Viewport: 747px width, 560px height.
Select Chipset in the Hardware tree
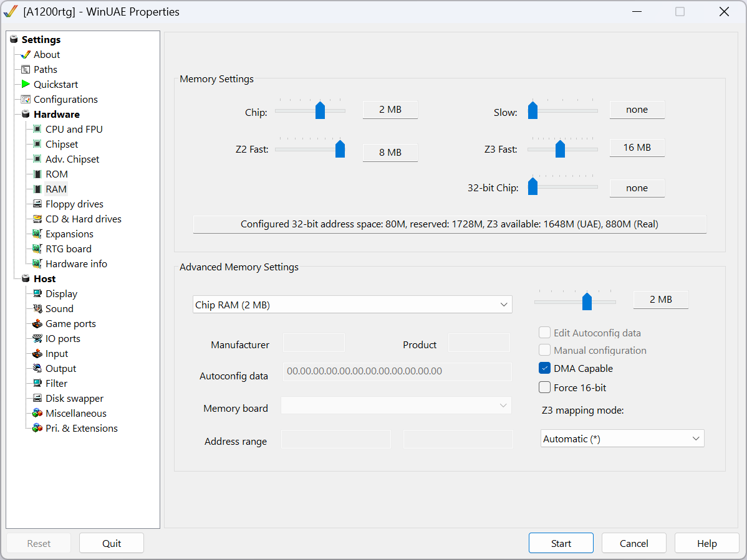(62, 144)
